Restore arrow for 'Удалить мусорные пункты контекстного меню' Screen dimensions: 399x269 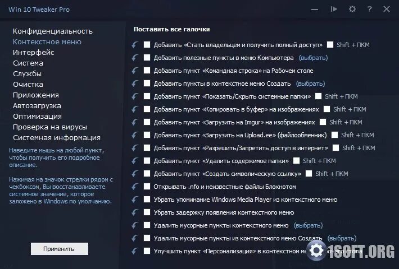pyautogui.click(x=135, y=225)
